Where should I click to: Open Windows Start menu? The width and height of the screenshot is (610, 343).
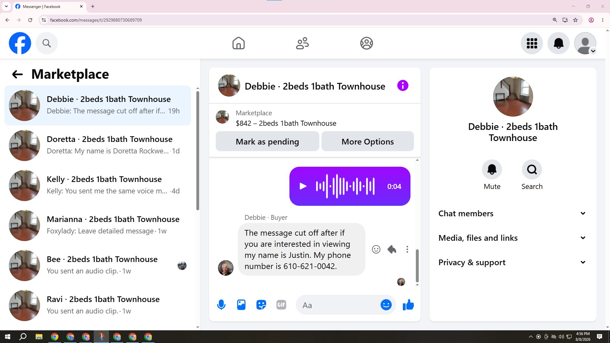8,337
